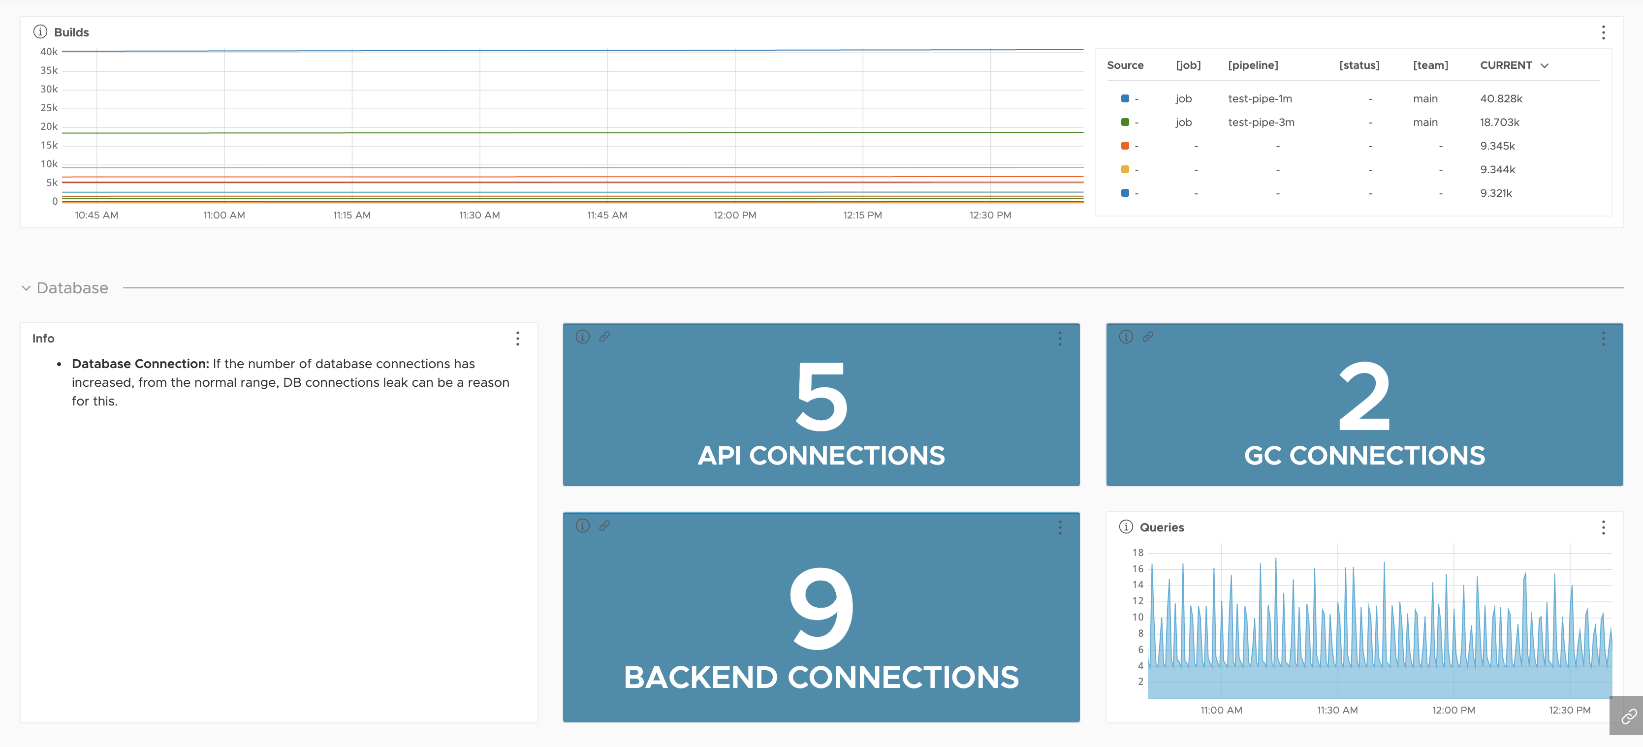1643x747 pixels.
Task: Open the GC Connections tile options menu
Action: click(1603, 339)
